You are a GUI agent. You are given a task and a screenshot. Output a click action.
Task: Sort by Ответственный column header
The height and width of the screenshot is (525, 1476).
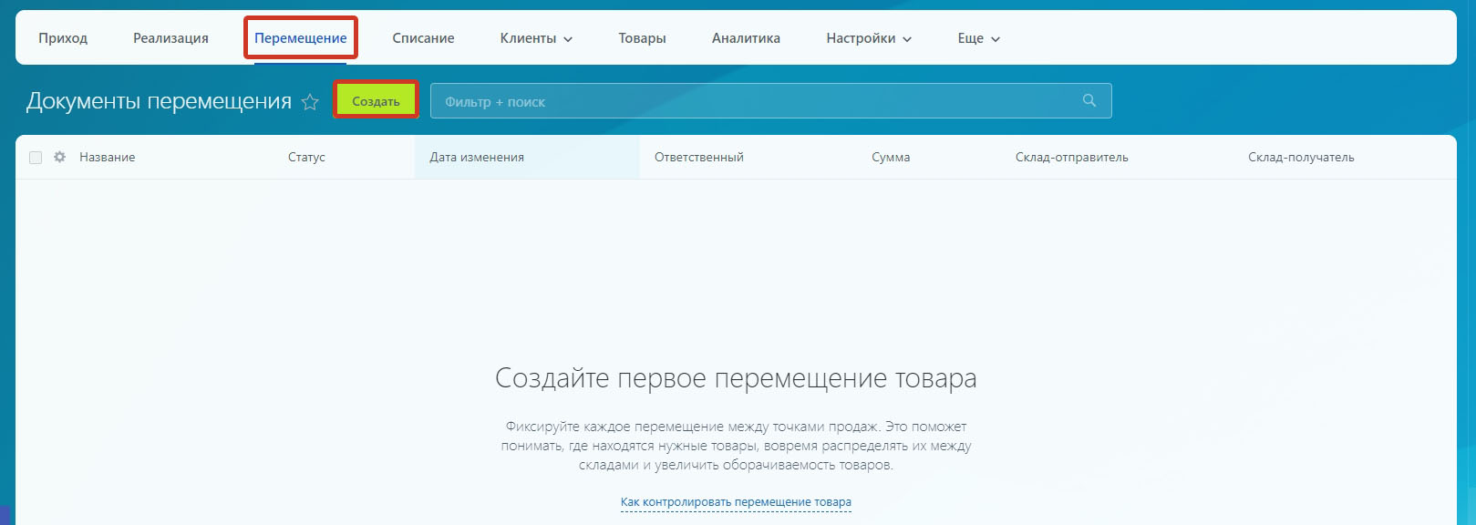(699, 157)
